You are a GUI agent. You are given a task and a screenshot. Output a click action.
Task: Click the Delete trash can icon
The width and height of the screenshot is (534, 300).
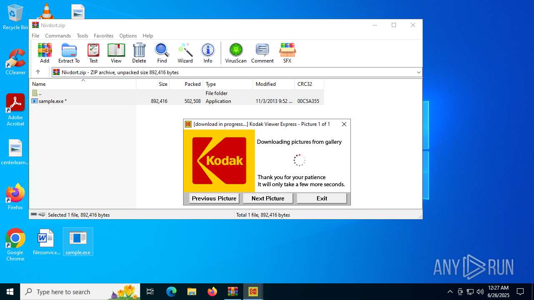coord(139,53)
